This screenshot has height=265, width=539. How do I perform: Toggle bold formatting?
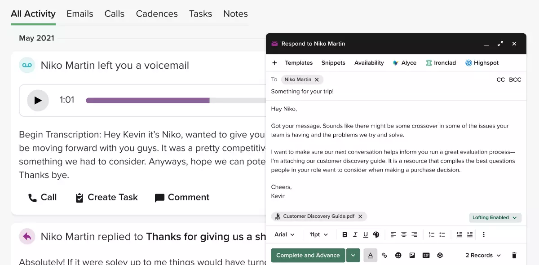(345, 234)
